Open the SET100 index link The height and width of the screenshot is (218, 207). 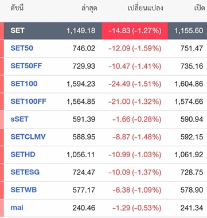click(x=24, y=84)
